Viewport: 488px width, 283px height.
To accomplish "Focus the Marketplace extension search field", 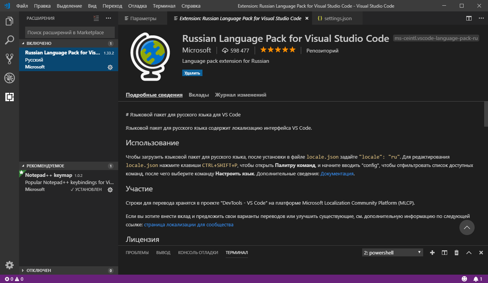I will pyautogui.click(x=70, y=33).
